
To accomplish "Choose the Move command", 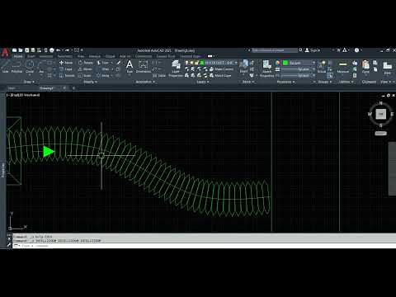I will point(66,63).
